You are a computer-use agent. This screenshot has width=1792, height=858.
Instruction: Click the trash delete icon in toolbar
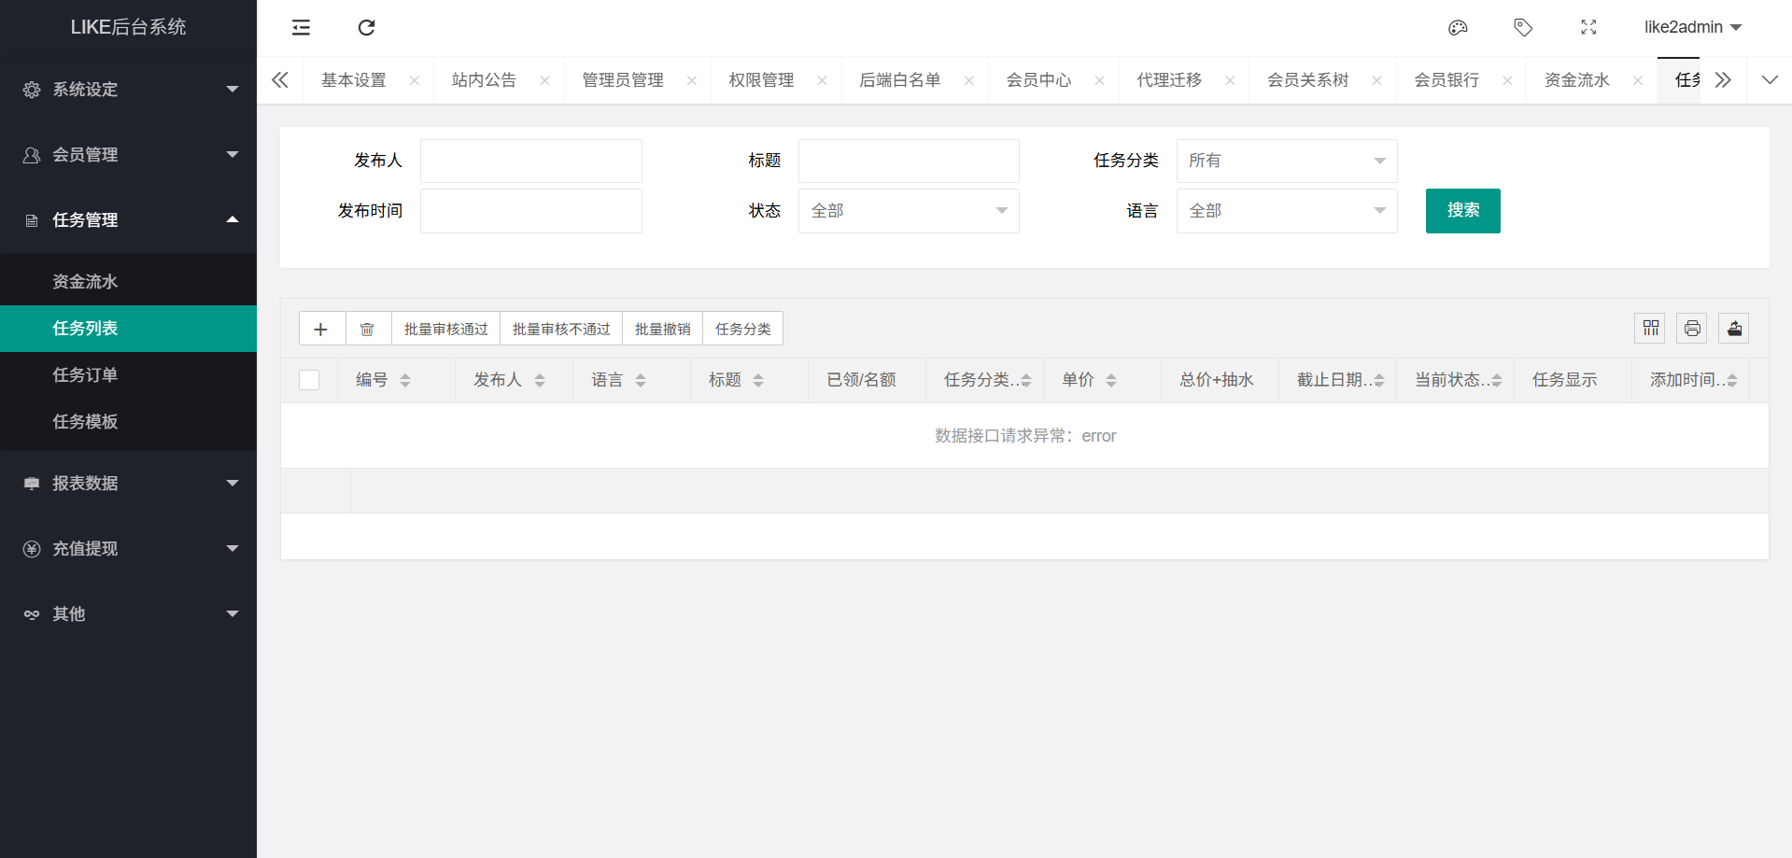coord(367,329)
